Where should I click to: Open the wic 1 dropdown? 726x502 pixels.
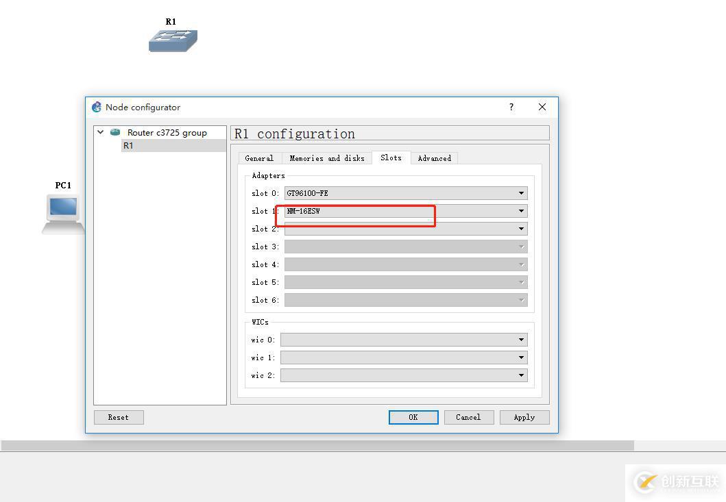(x=404, y=357)
